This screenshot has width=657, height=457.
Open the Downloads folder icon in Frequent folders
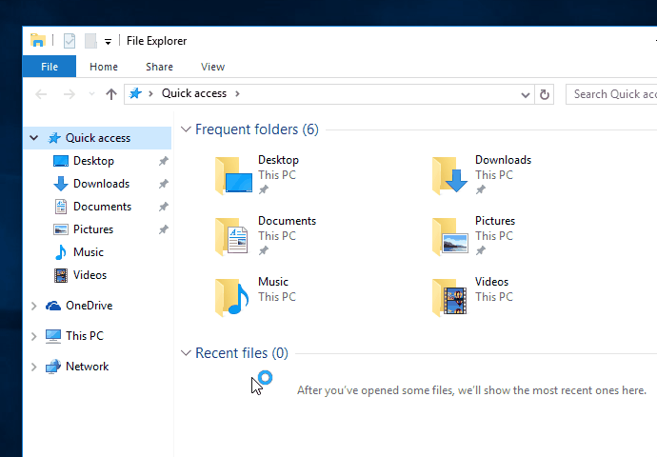[449, 175]
